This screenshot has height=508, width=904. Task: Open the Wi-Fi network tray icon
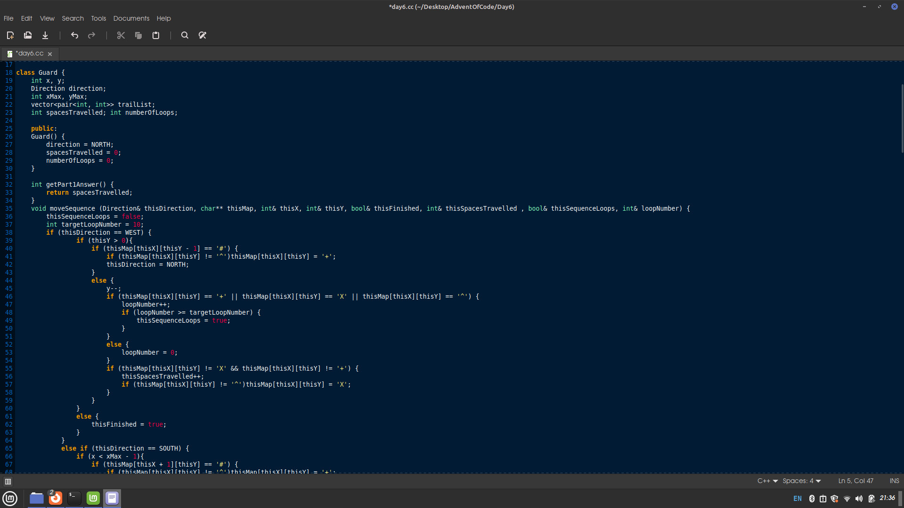847,499
